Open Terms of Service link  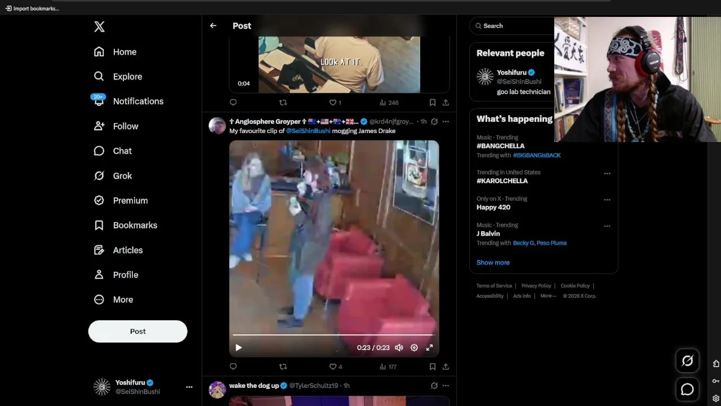(x=494, y=286)
